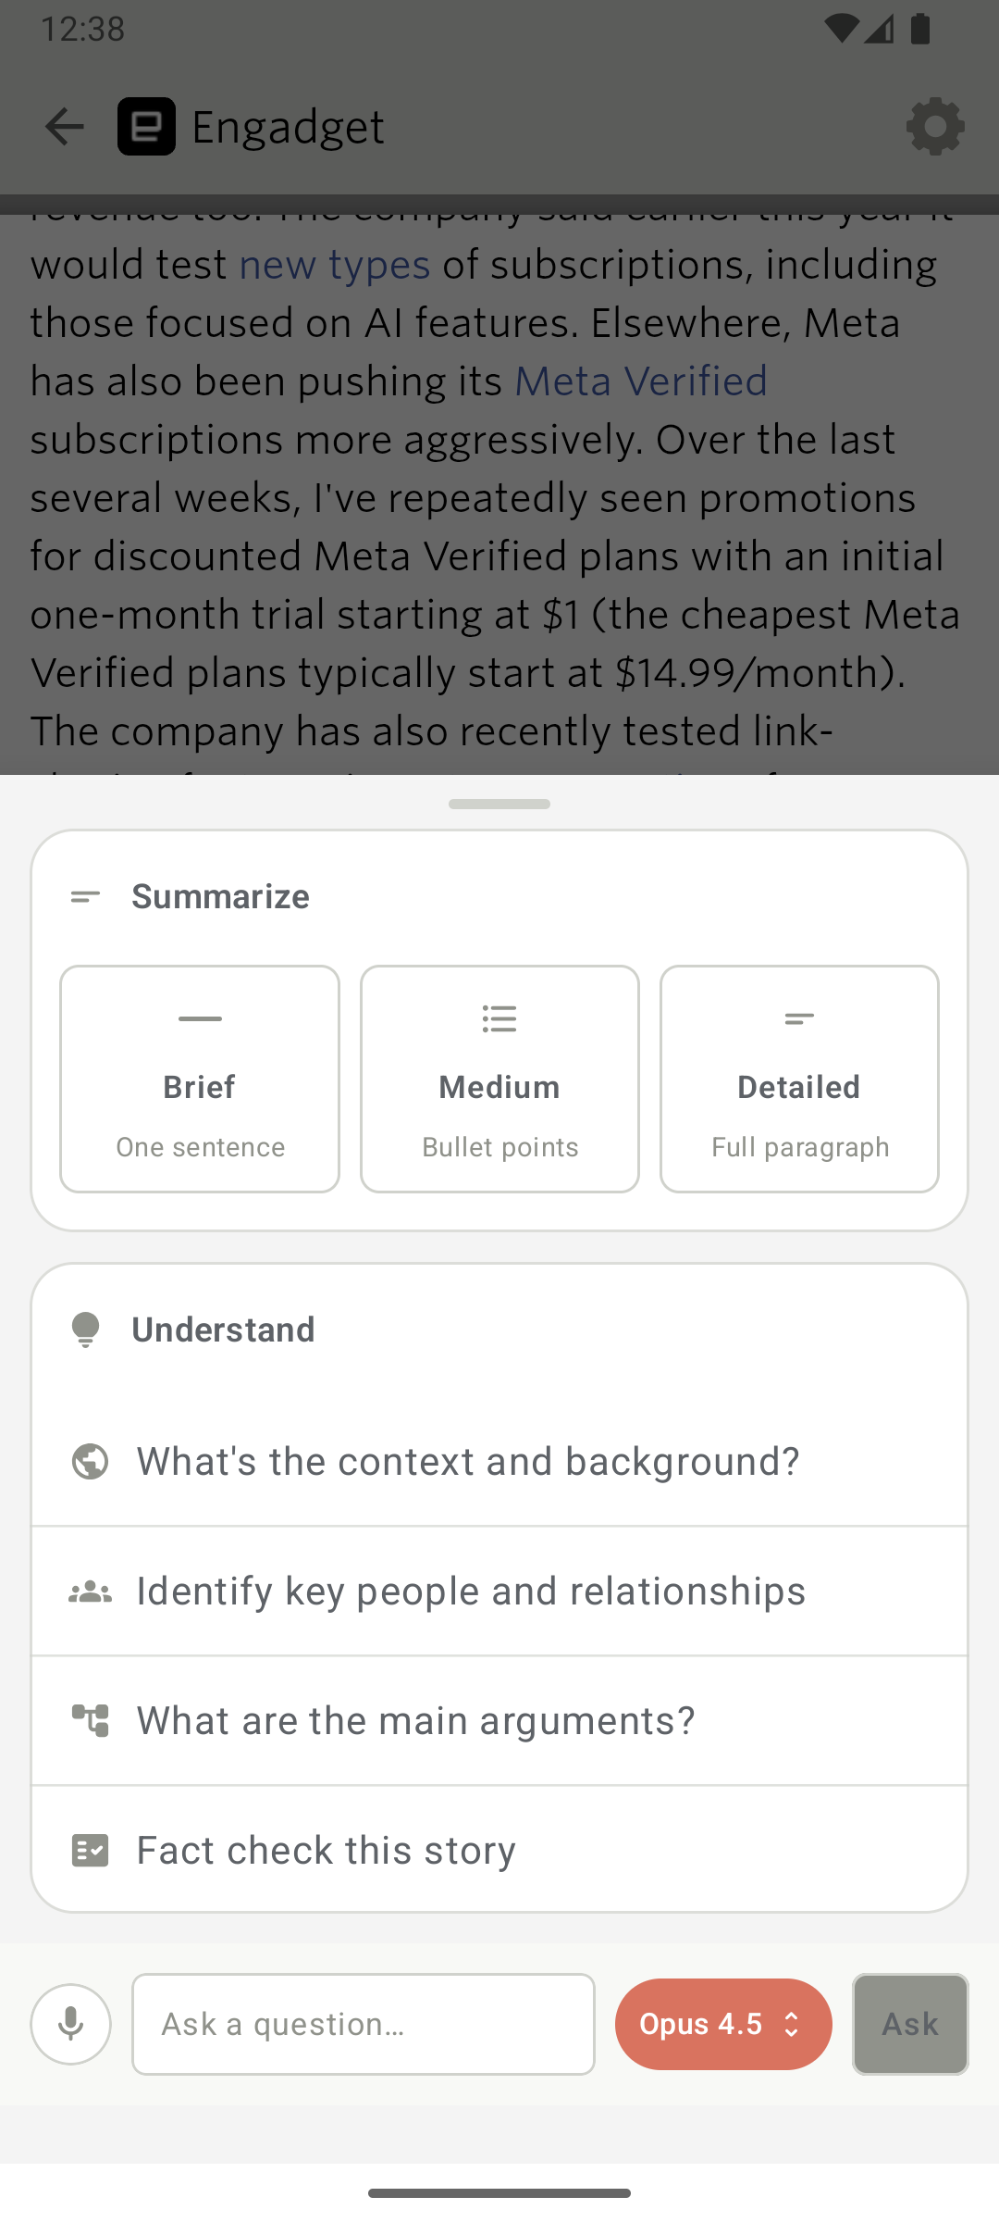Focus the Ask a question field
The image size is (999, 2222).
click(363, 2024)
